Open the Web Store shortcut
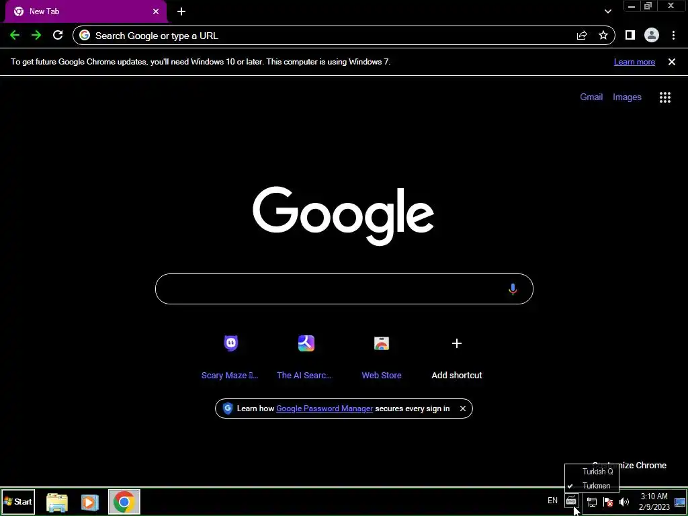 click(382, 356)
